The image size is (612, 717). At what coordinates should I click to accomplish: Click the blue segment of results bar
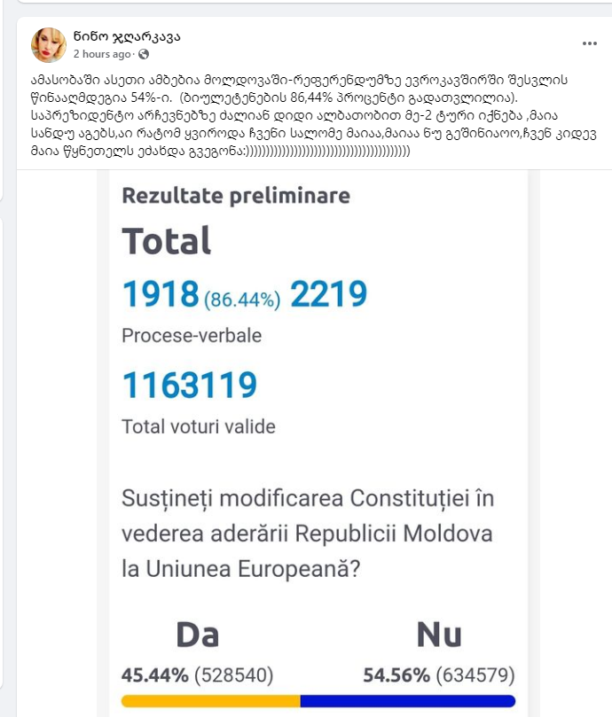point(408,701)
